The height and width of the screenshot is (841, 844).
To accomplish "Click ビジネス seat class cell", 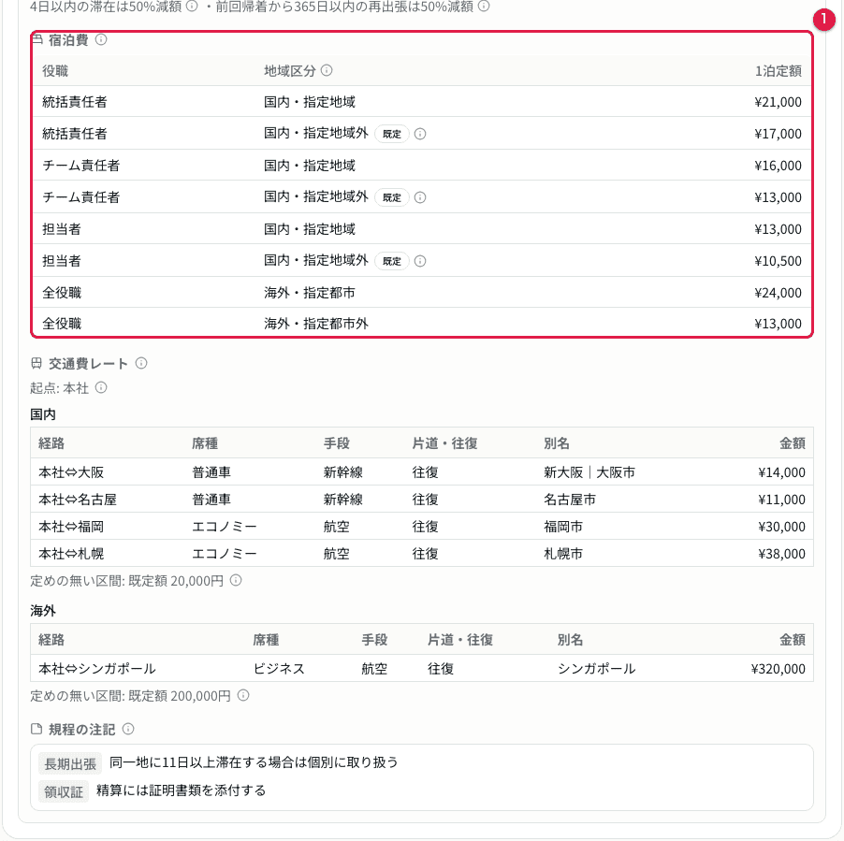I will [x=279, y=669].
